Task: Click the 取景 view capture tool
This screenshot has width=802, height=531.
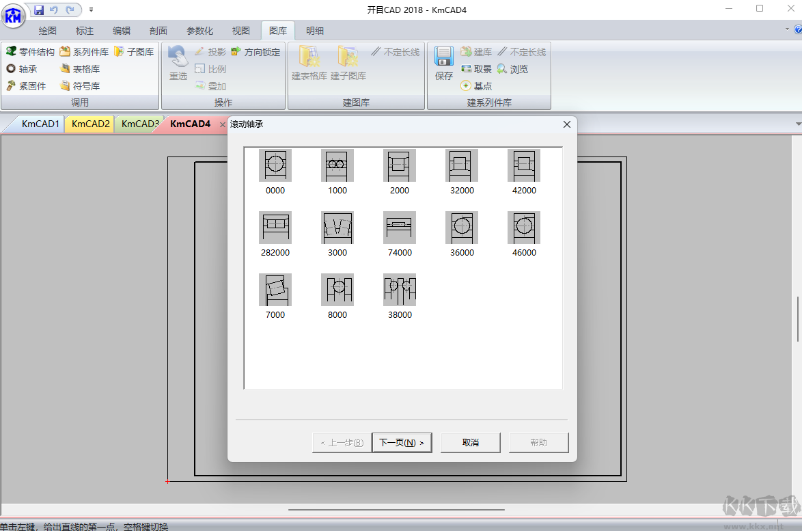Action: (476, 68)
